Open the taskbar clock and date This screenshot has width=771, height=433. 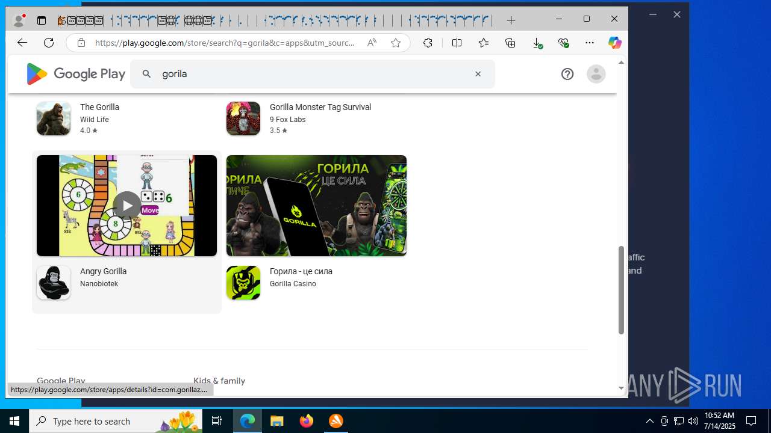[x=719, y=421]
